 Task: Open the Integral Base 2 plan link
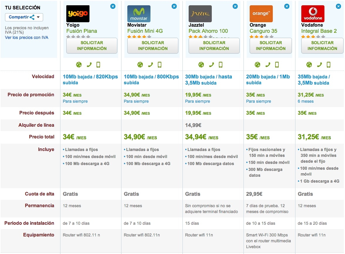pos(319,31)
